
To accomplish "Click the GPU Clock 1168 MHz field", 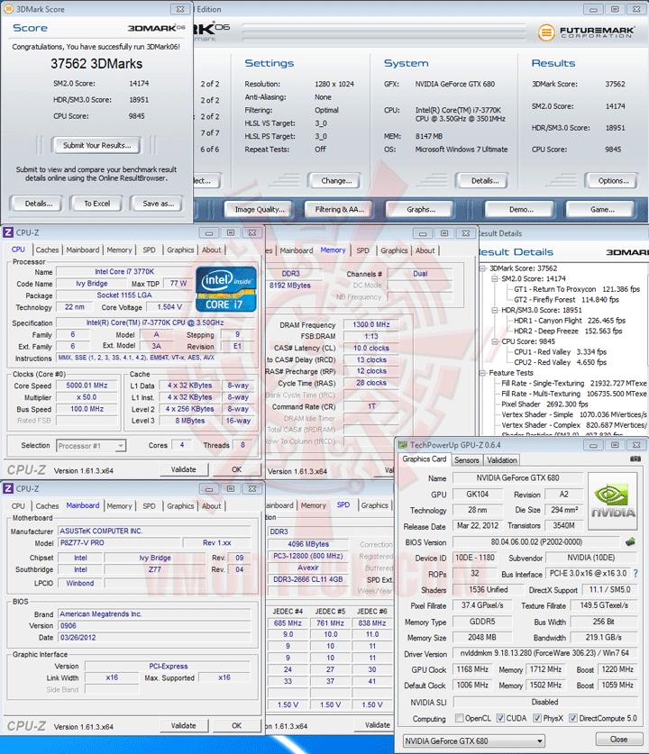I will pyautogui.click(x=472, y=669).
